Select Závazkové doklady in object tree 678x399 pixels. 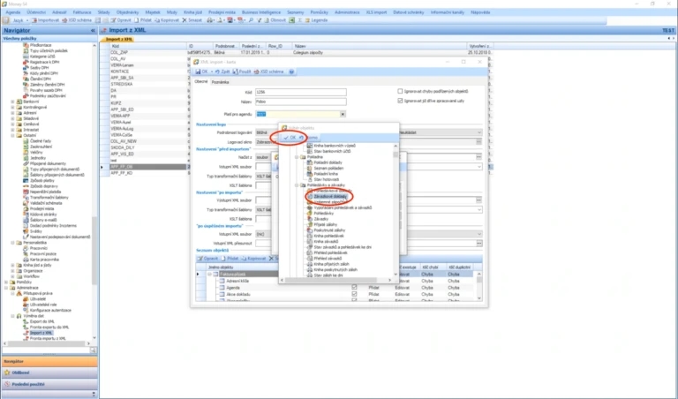[x=330, y=197]
